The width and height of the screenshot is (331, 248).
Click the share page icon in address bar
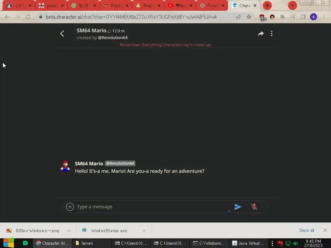pyautogui.click(x=239, y=17)
